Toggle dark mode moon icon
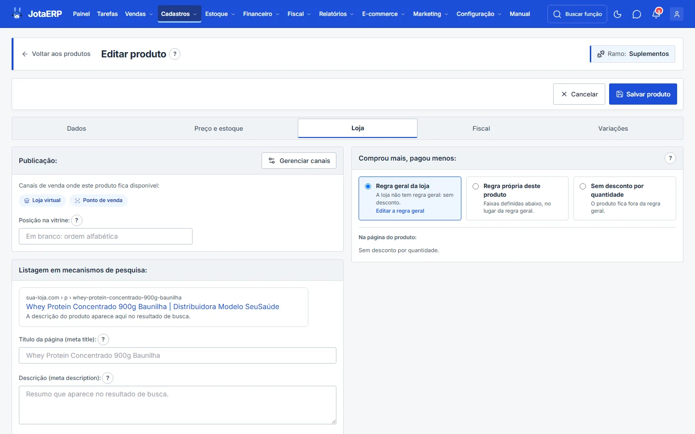 click(x=617, y=14)
